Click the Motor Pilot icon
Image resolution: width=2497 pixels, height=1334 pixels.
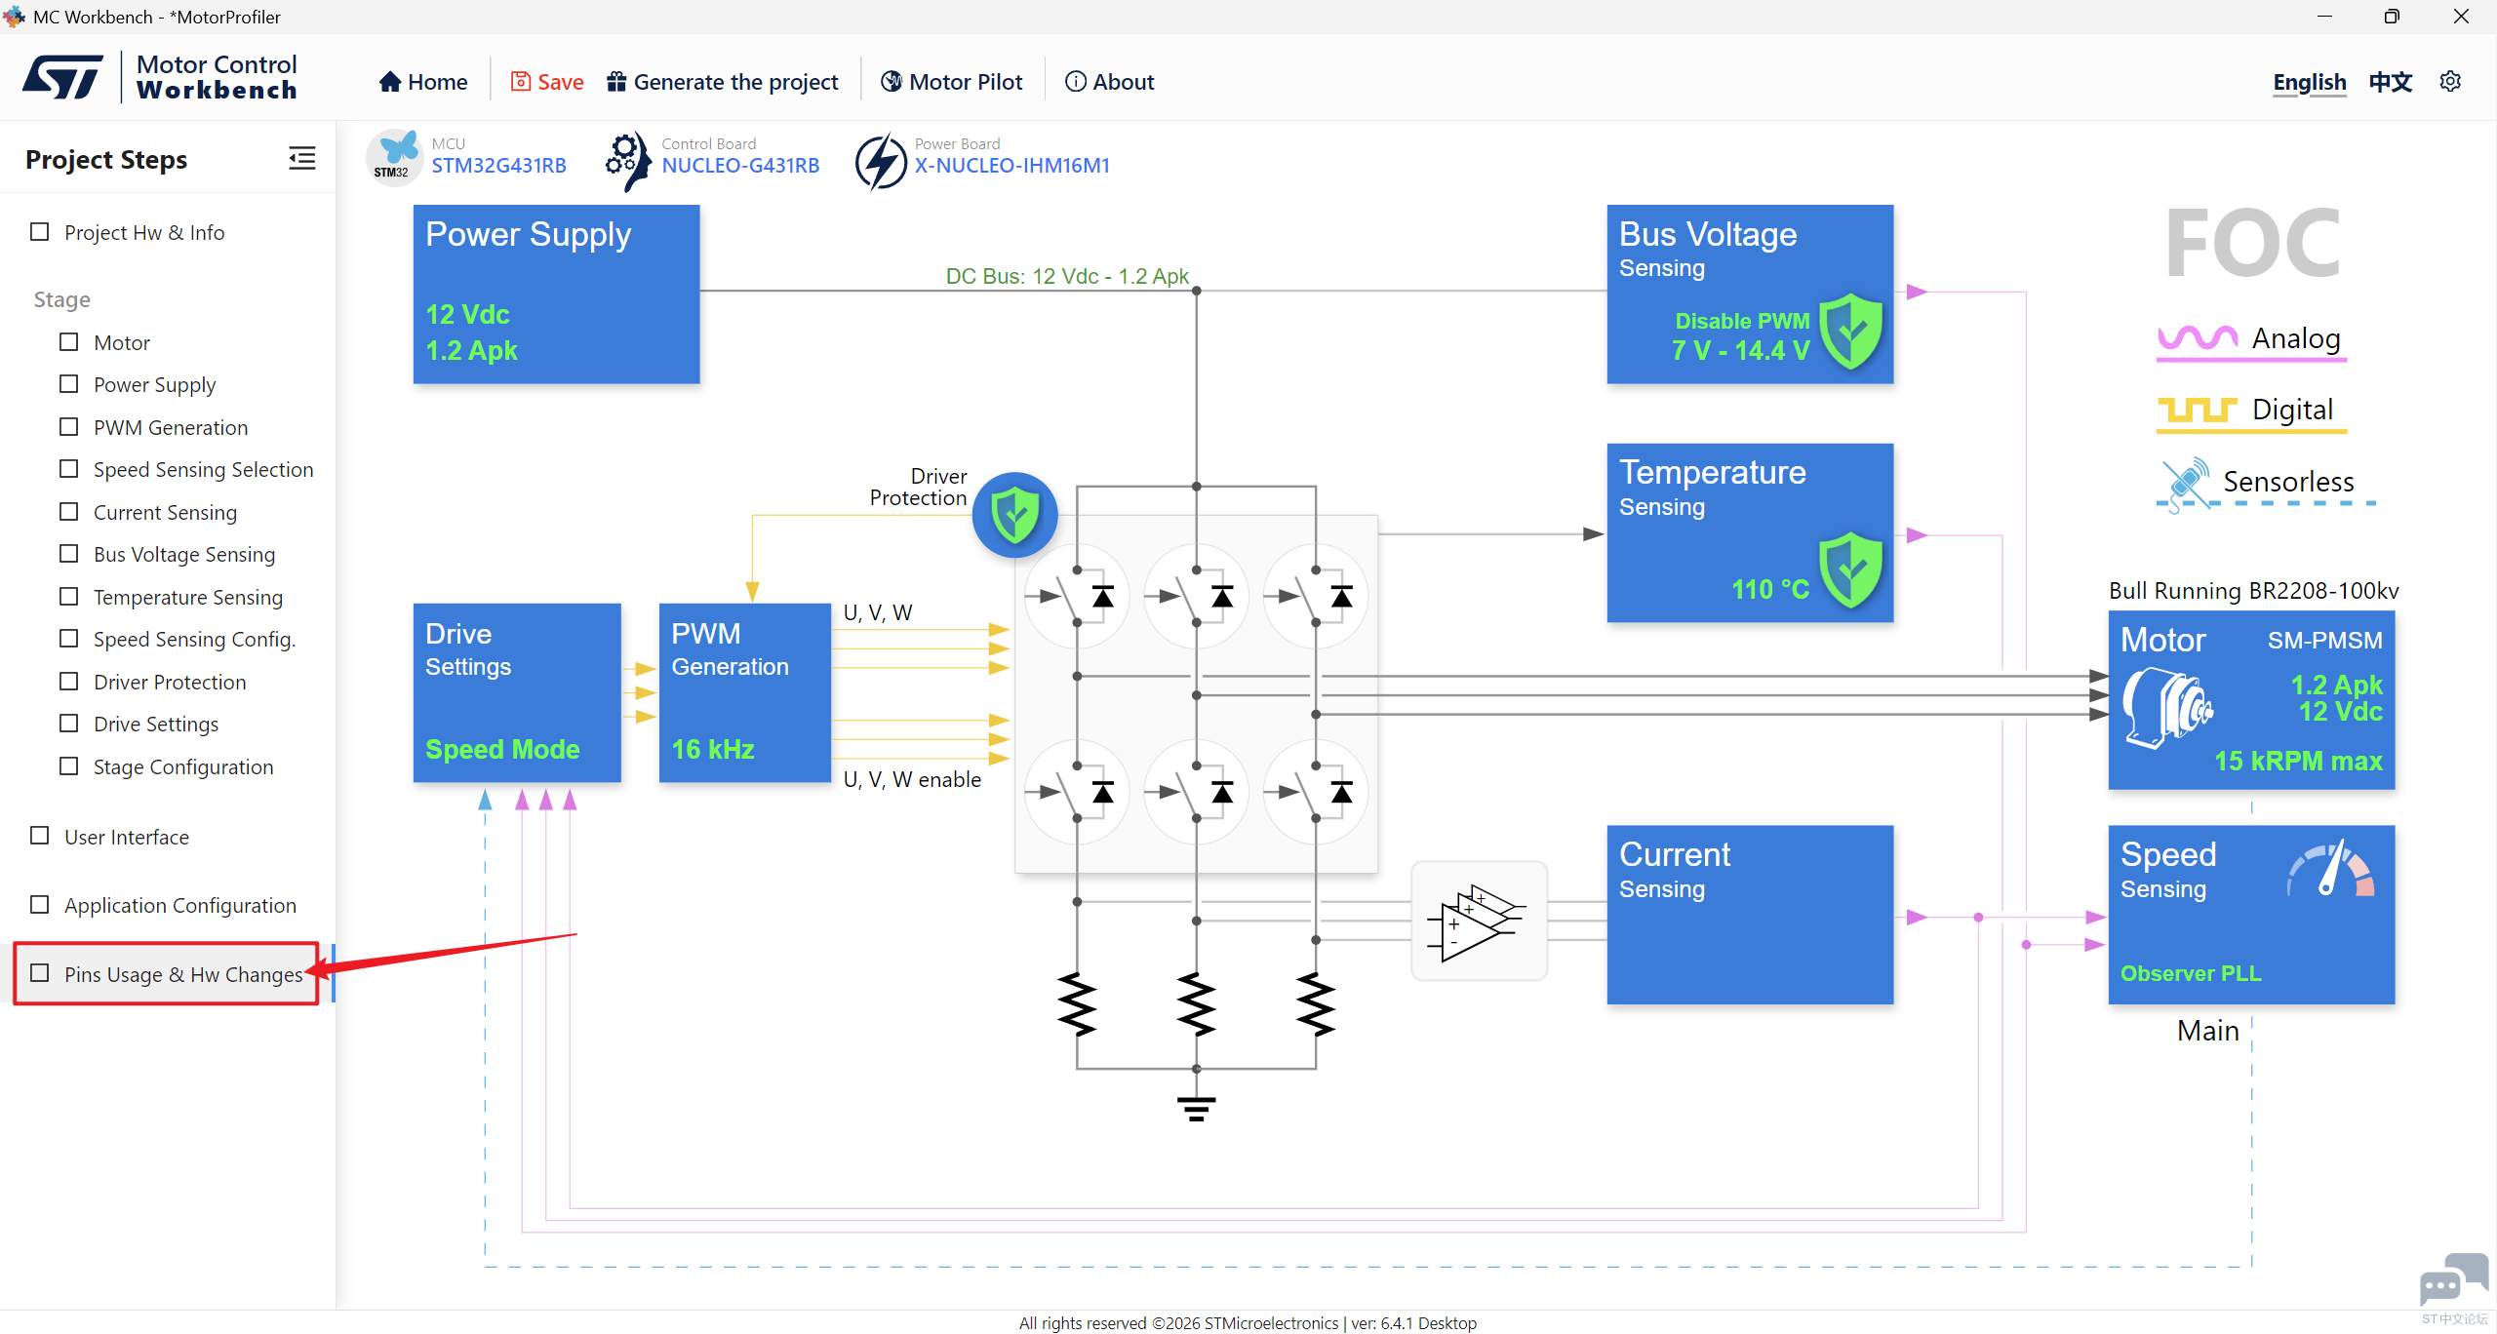891,82
